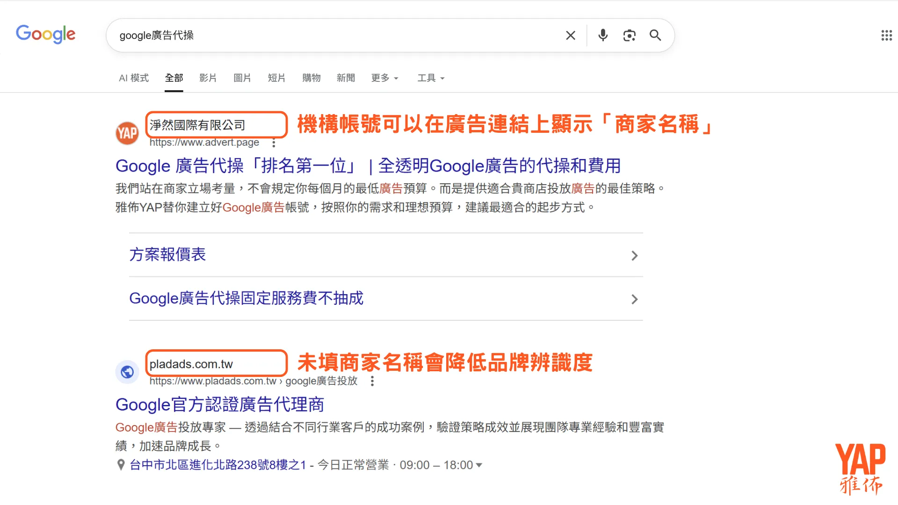Click the location pin icon near the address

pos(120,464)
